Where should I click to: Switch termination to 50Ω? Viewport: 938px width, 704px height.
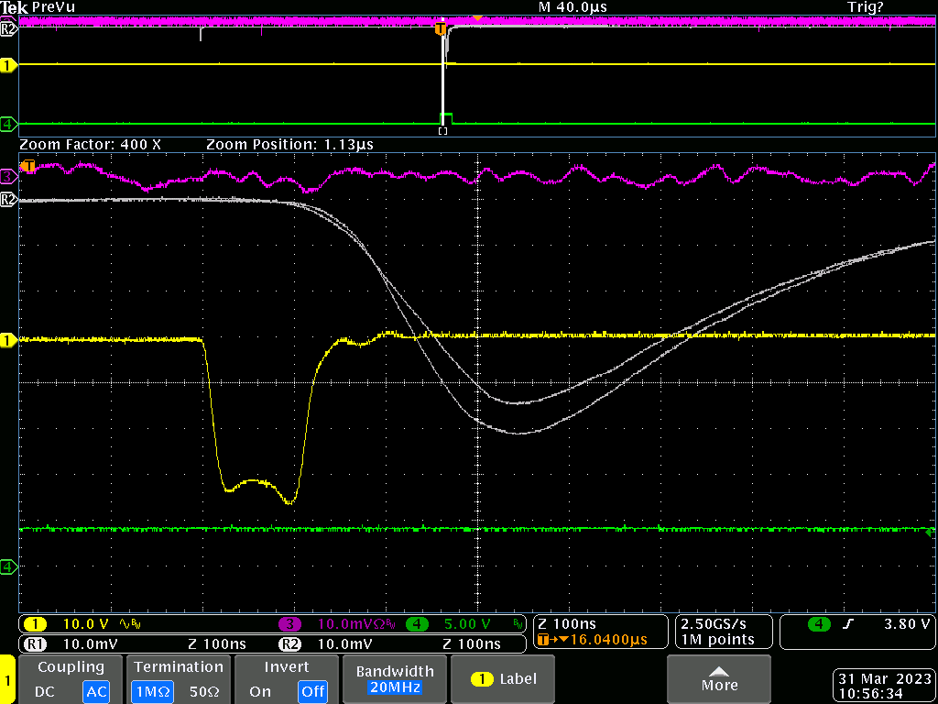coord(204,691)
